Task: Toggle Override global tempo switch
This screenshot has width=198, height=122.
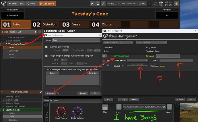Action: click(x=47, y=47)
